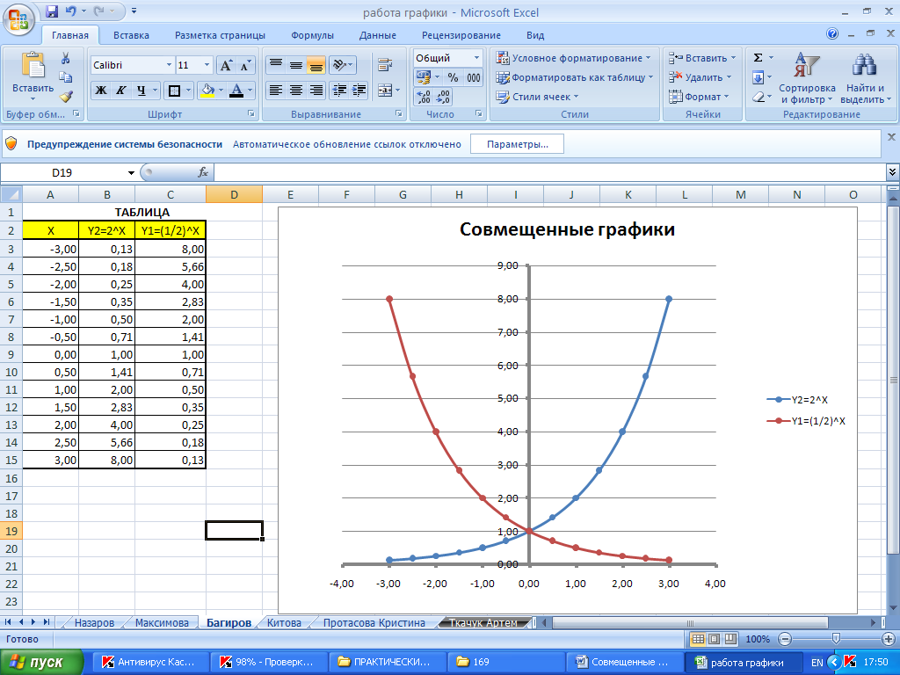Click the AutoSum sigma icon
900x675 pixels.
coord(758,58)
